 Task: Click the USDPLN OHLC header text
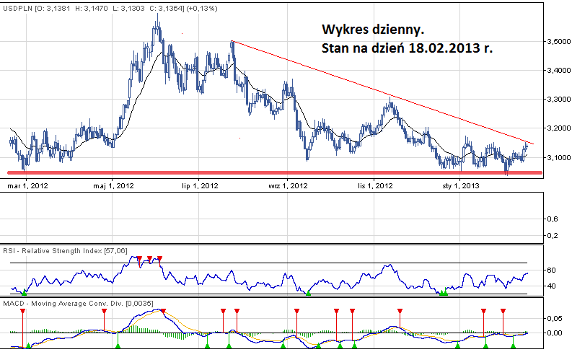pos(110,8)
